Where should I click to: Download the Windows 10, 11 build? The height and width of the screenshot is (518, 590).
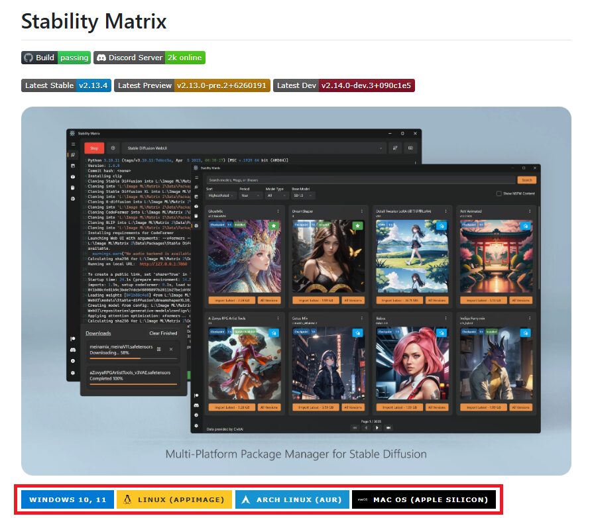pyautogui.click(x=68, y=499)
